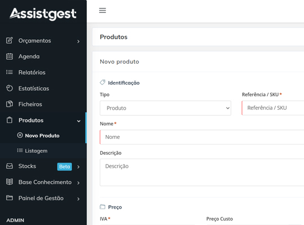Focus the Descrição text area
304x225 pixels.
pyautogui.click(x=202, y=173)
